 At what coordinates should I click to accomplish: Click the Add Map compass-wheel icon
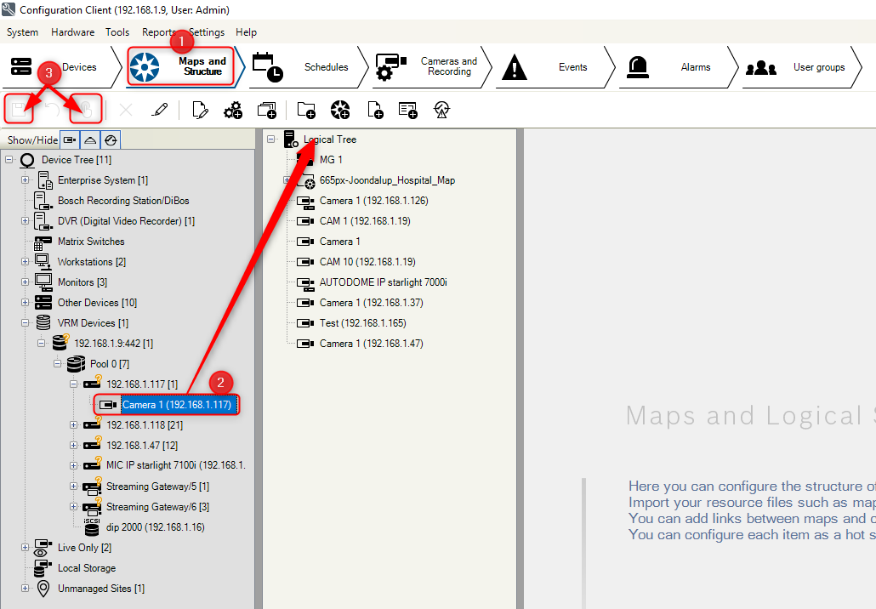[x=340, y=110]
